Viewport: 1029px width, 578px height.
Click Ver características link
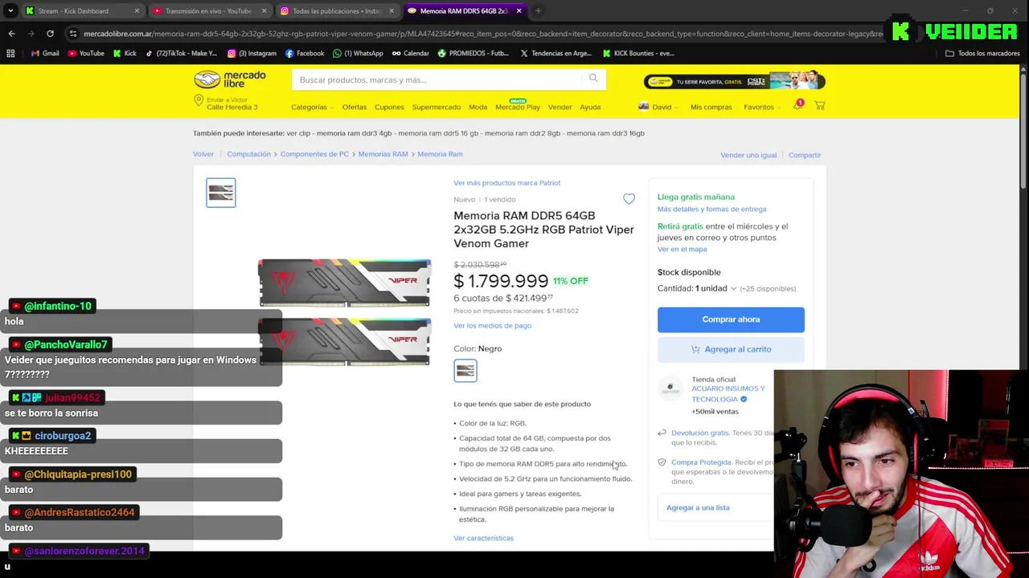(483, 538)
